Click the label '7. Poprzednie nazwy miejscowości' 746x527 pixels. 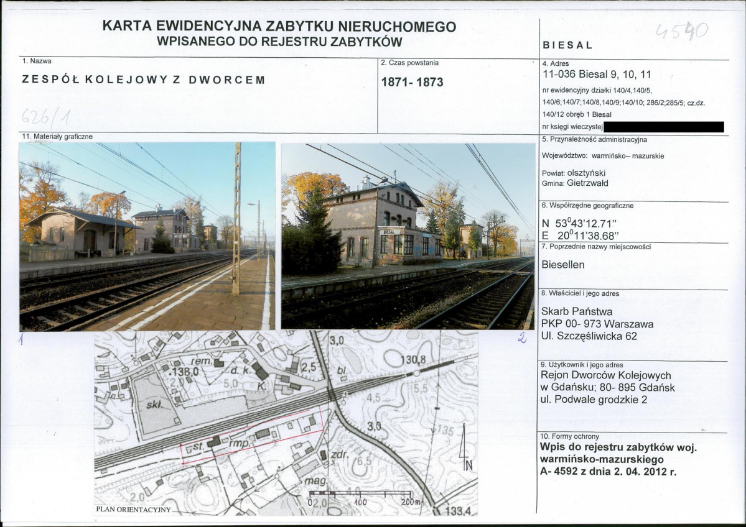tap(596, 247)
